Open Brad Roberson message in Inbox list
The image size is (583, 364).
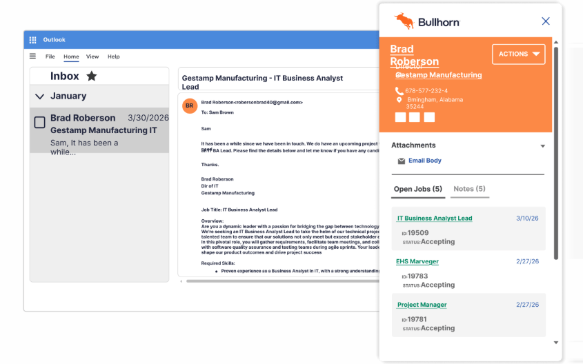[x=99, y=130]
